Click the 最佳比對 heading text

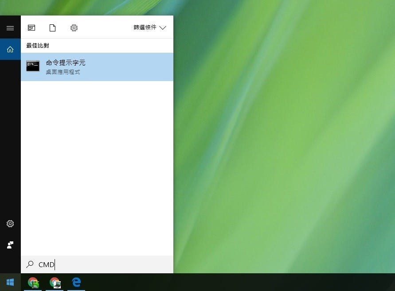pyautogui.click(x=38, y=46)
